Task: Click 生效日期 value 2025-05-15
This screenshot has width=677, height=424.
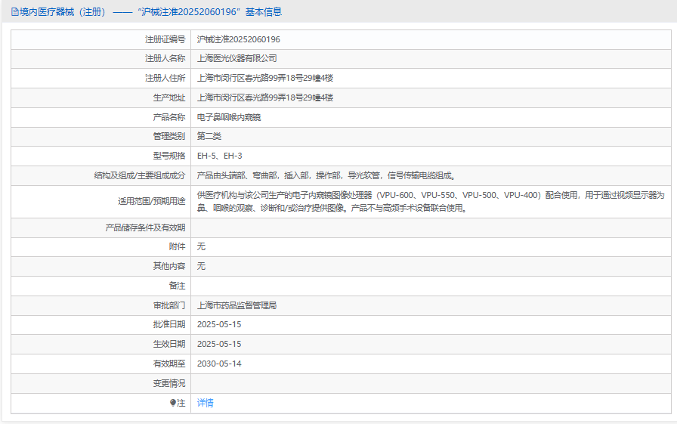Action: click(219, 344)
